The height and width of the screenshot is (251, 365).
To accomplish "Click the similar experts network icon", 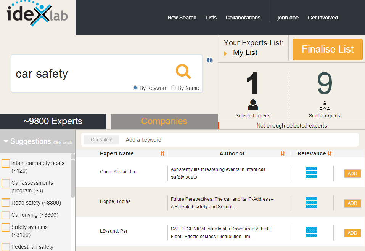I will pos(325,106).
